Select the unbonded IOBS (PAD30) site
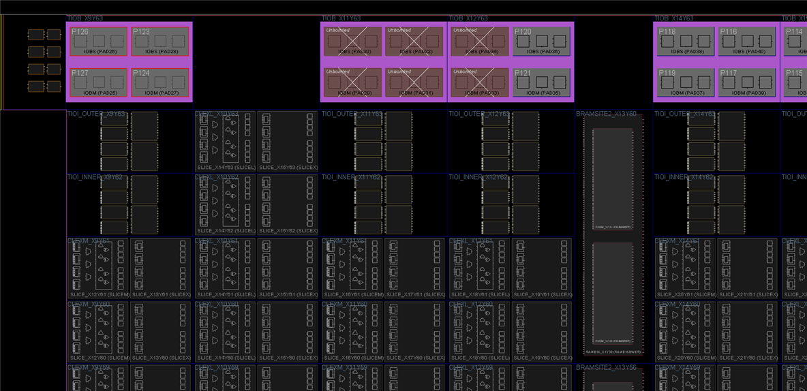 (x=353, y=41)
